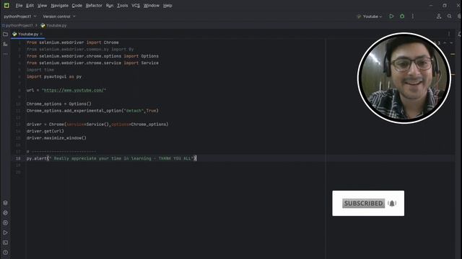Open the Project tool window folder icon
This screenshot has width=462, height=259.
coord(5,35)
